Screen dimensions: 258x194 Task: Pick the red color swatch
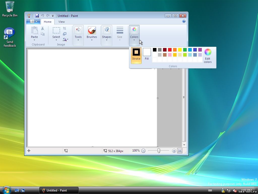pyautogui.click(x=170, y=50)
